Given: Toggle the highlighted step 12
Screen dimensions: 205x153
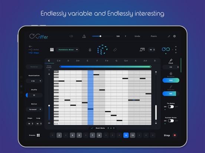Looking at the screenshot, I should [x=126, y=135].
